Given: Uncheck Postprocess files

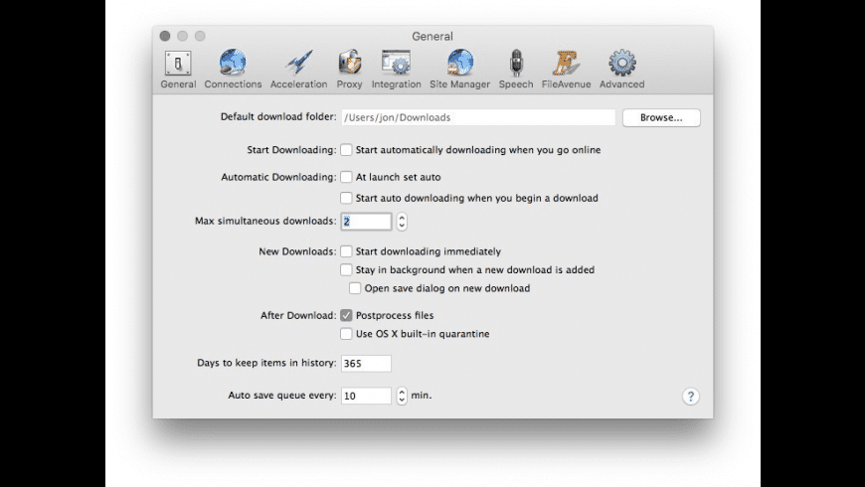Looking at the screenshot, I should pyautogui.click(x=346, y=315).
